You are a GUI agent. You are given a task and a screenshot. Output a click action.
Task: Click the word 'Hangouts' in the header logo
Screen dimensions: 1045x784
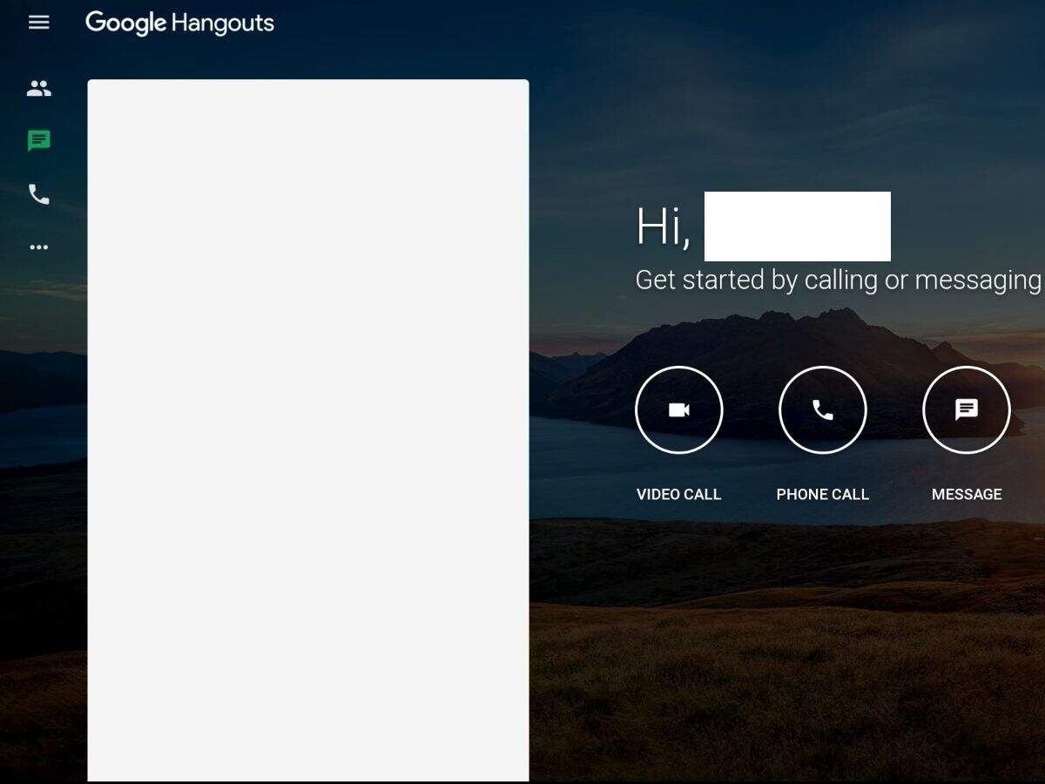pyautogui.click(x=222, y=24)
